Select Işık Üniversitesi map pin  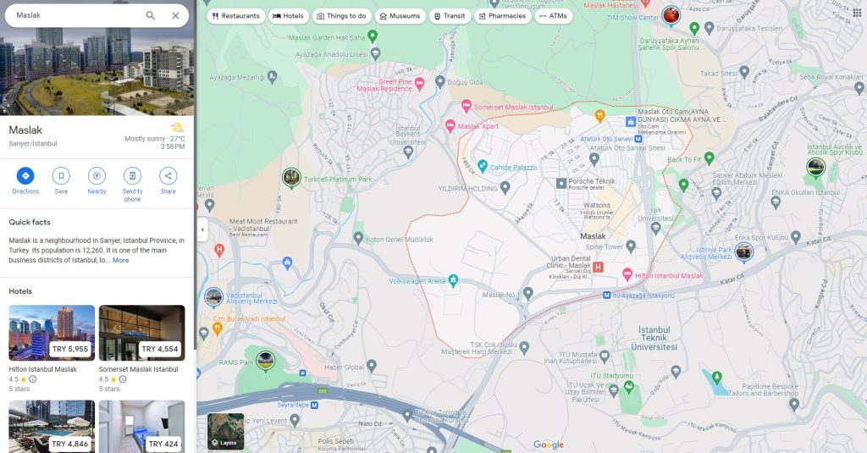click(x=656, y=227)
